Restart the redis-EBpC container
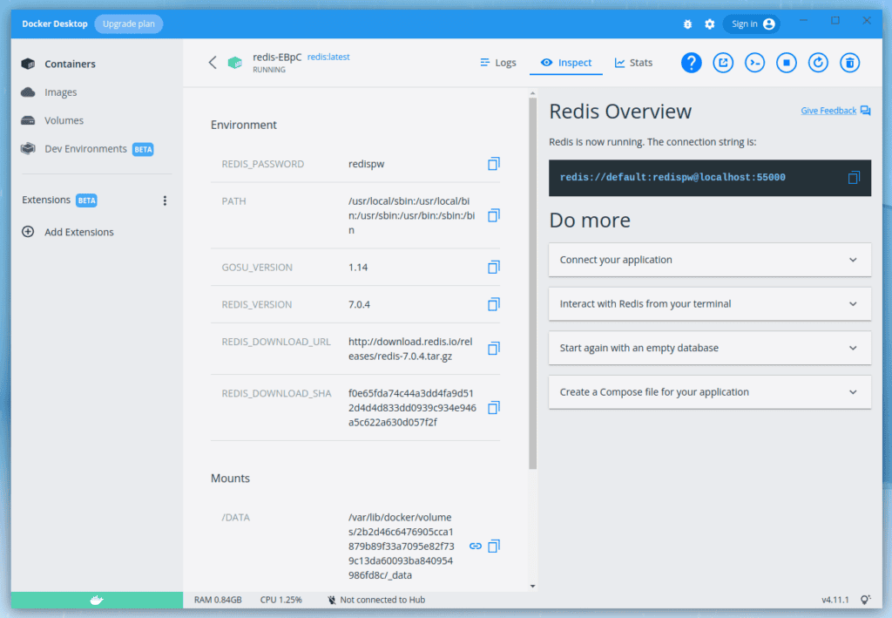This screenshot has height=618, width=892. (818, 63)
